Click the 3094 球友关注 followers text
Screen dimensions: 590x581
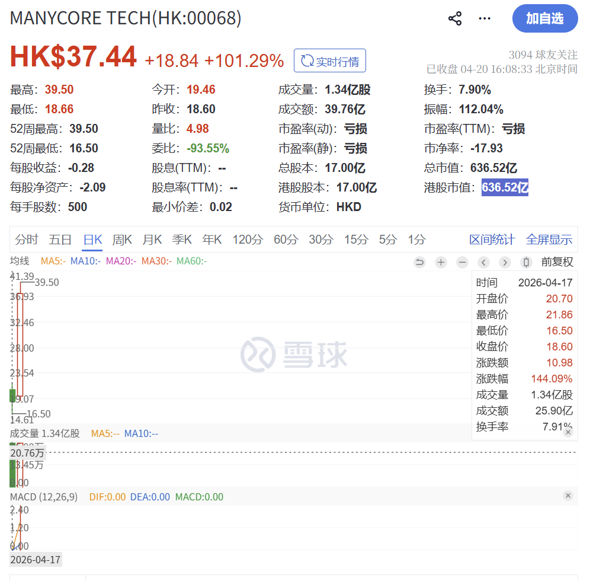tap(543, 55)
